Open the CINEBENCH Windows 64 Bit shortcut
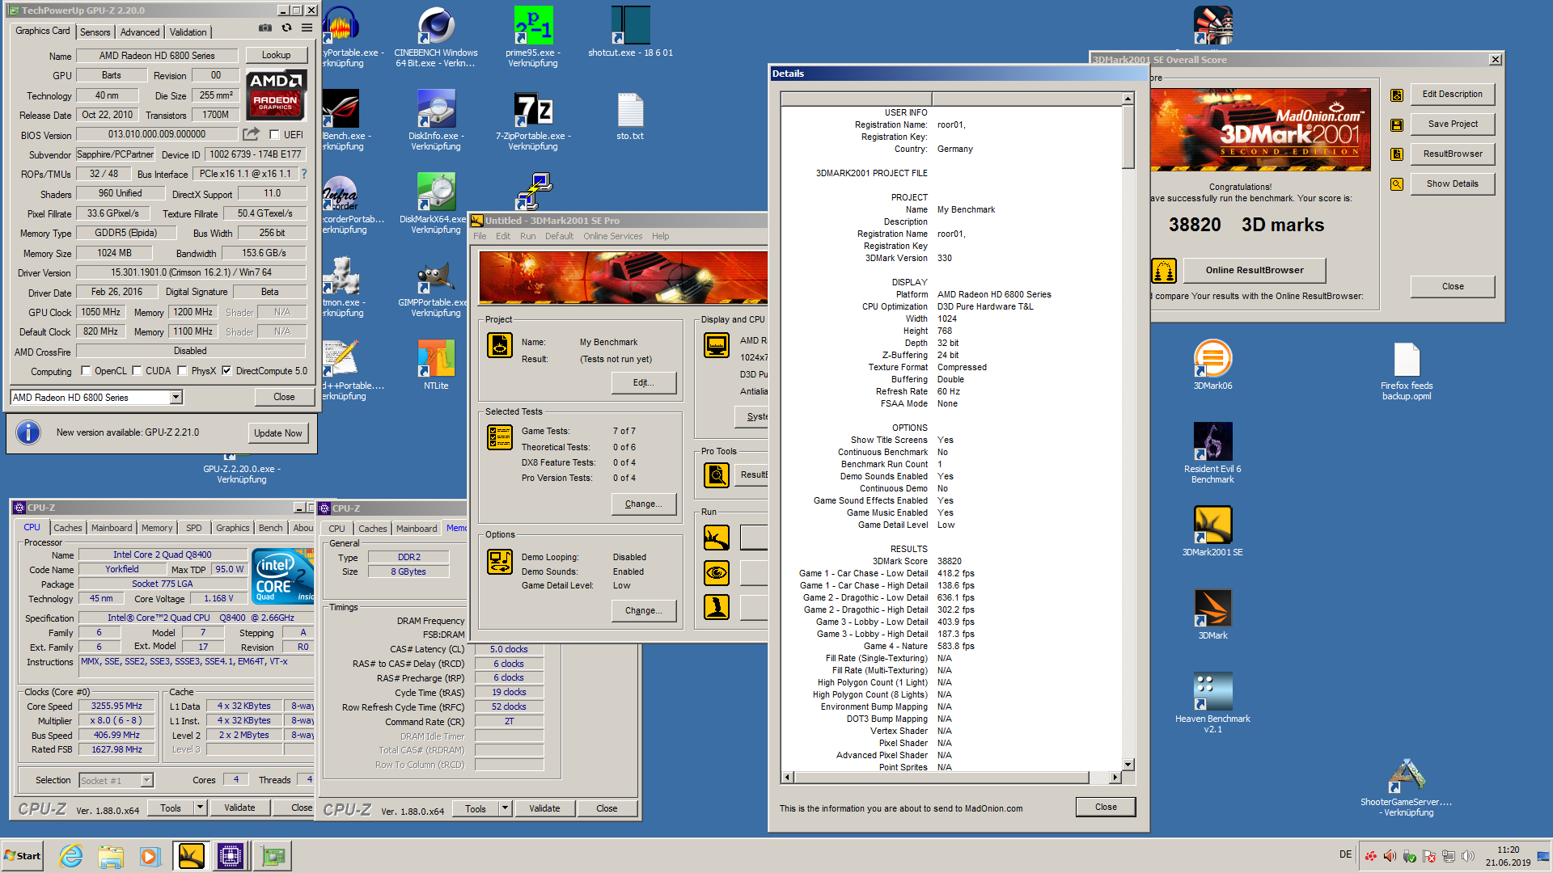 coord(436,37)
